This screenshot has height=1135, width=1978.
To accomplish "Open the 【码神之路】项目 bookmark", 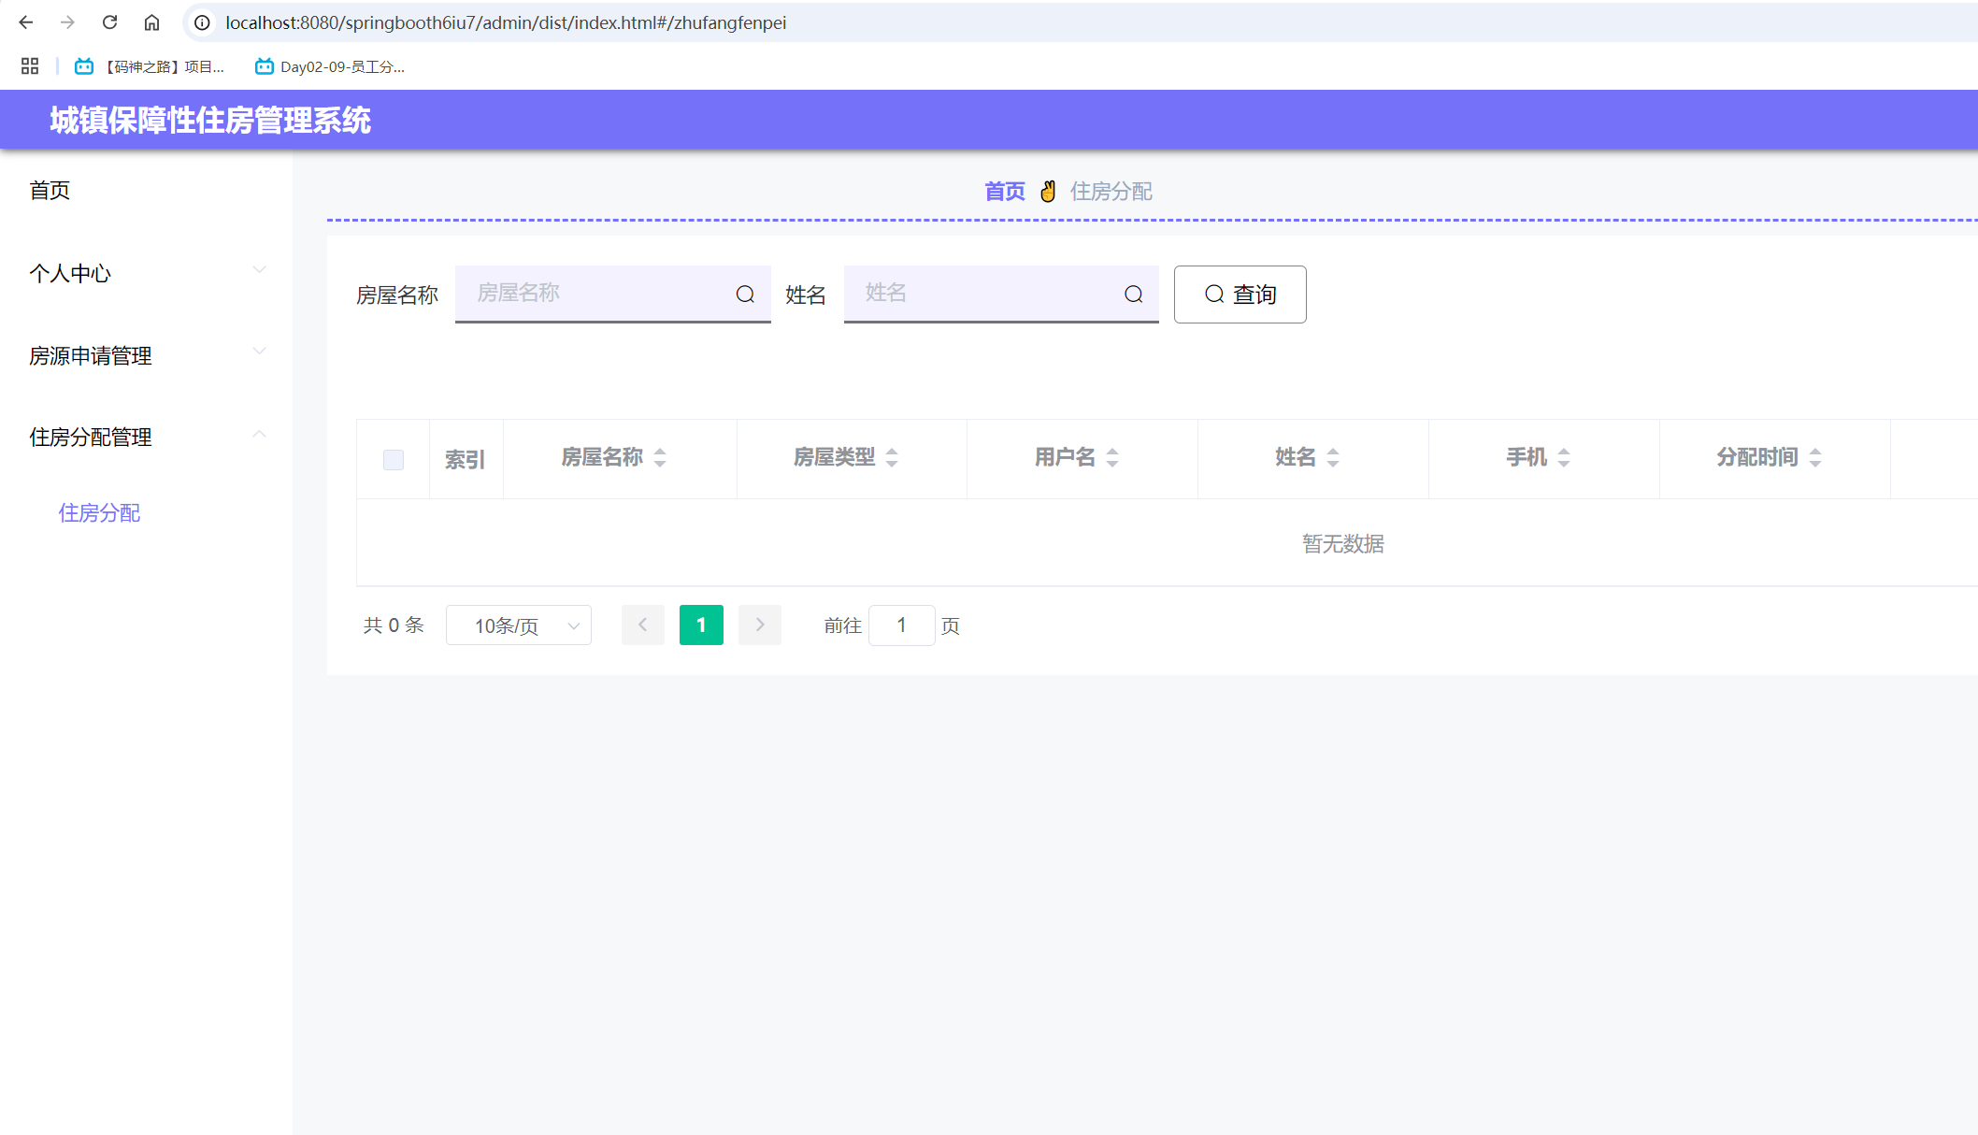I will (x=150, y=66).
